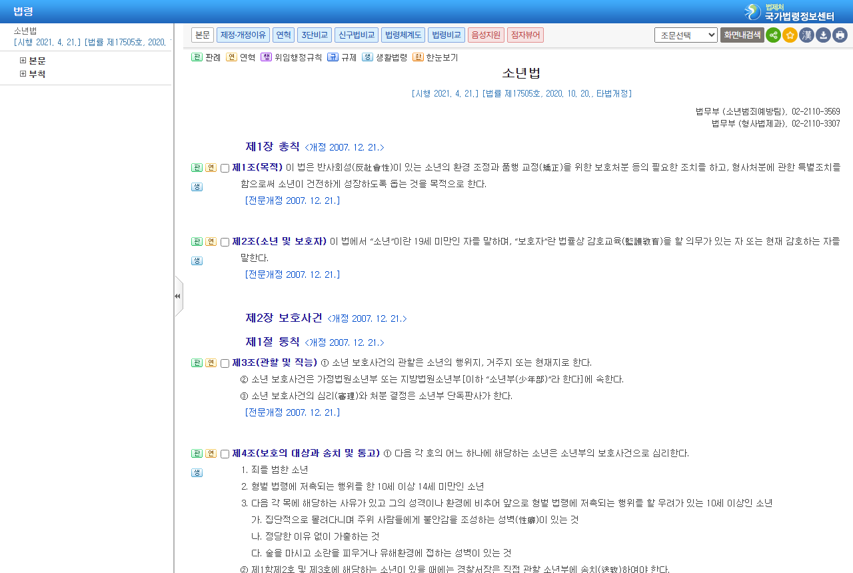This screenshot has width=853, height=573.
Task: Open the 법령체계도 tab
Action: (x=403, y=35)
